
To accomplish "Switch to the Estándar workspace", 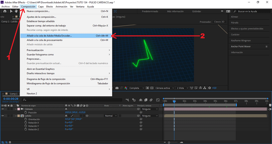I will pyautogui.click(x=197, y=11).
